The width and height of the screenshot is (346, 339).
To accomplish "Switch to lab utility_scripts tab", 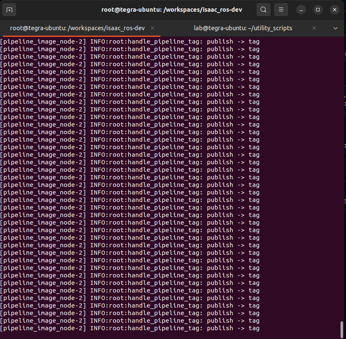I will (x=243, y=28).
